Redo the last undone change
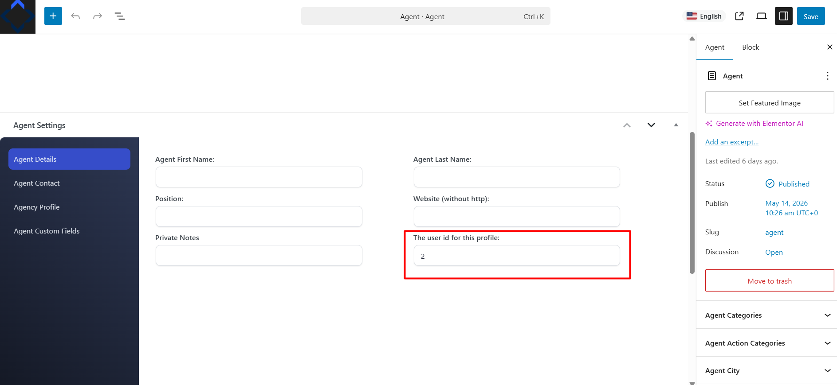 pyautogui.click(x=98, y=16)
